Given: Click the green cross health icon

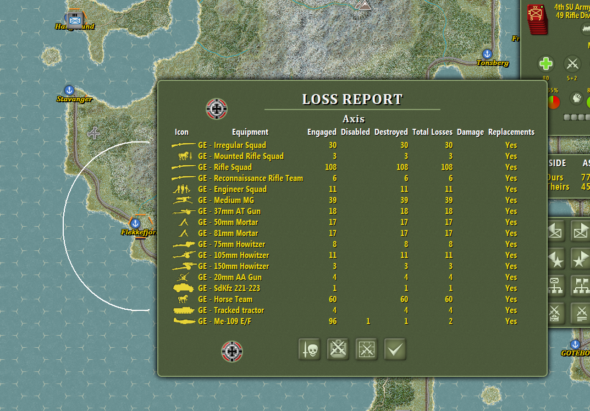Looking at the screenshot, I should (545, 64).
